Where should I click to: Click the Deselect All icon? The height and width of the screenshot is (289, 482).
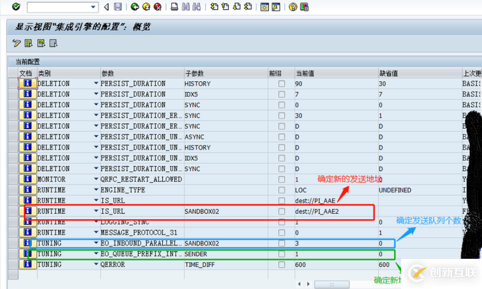pyautogui.click(x=53, y=43)
